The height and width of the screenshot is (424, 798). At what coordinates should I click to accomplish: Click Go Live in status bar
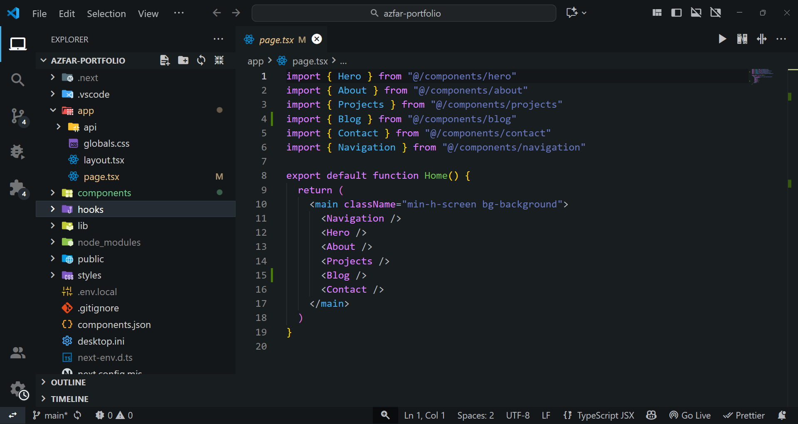coord(690,415)
